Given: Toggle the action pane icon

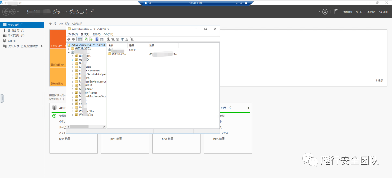Looking at the screenshot, I should coord(102,39).
